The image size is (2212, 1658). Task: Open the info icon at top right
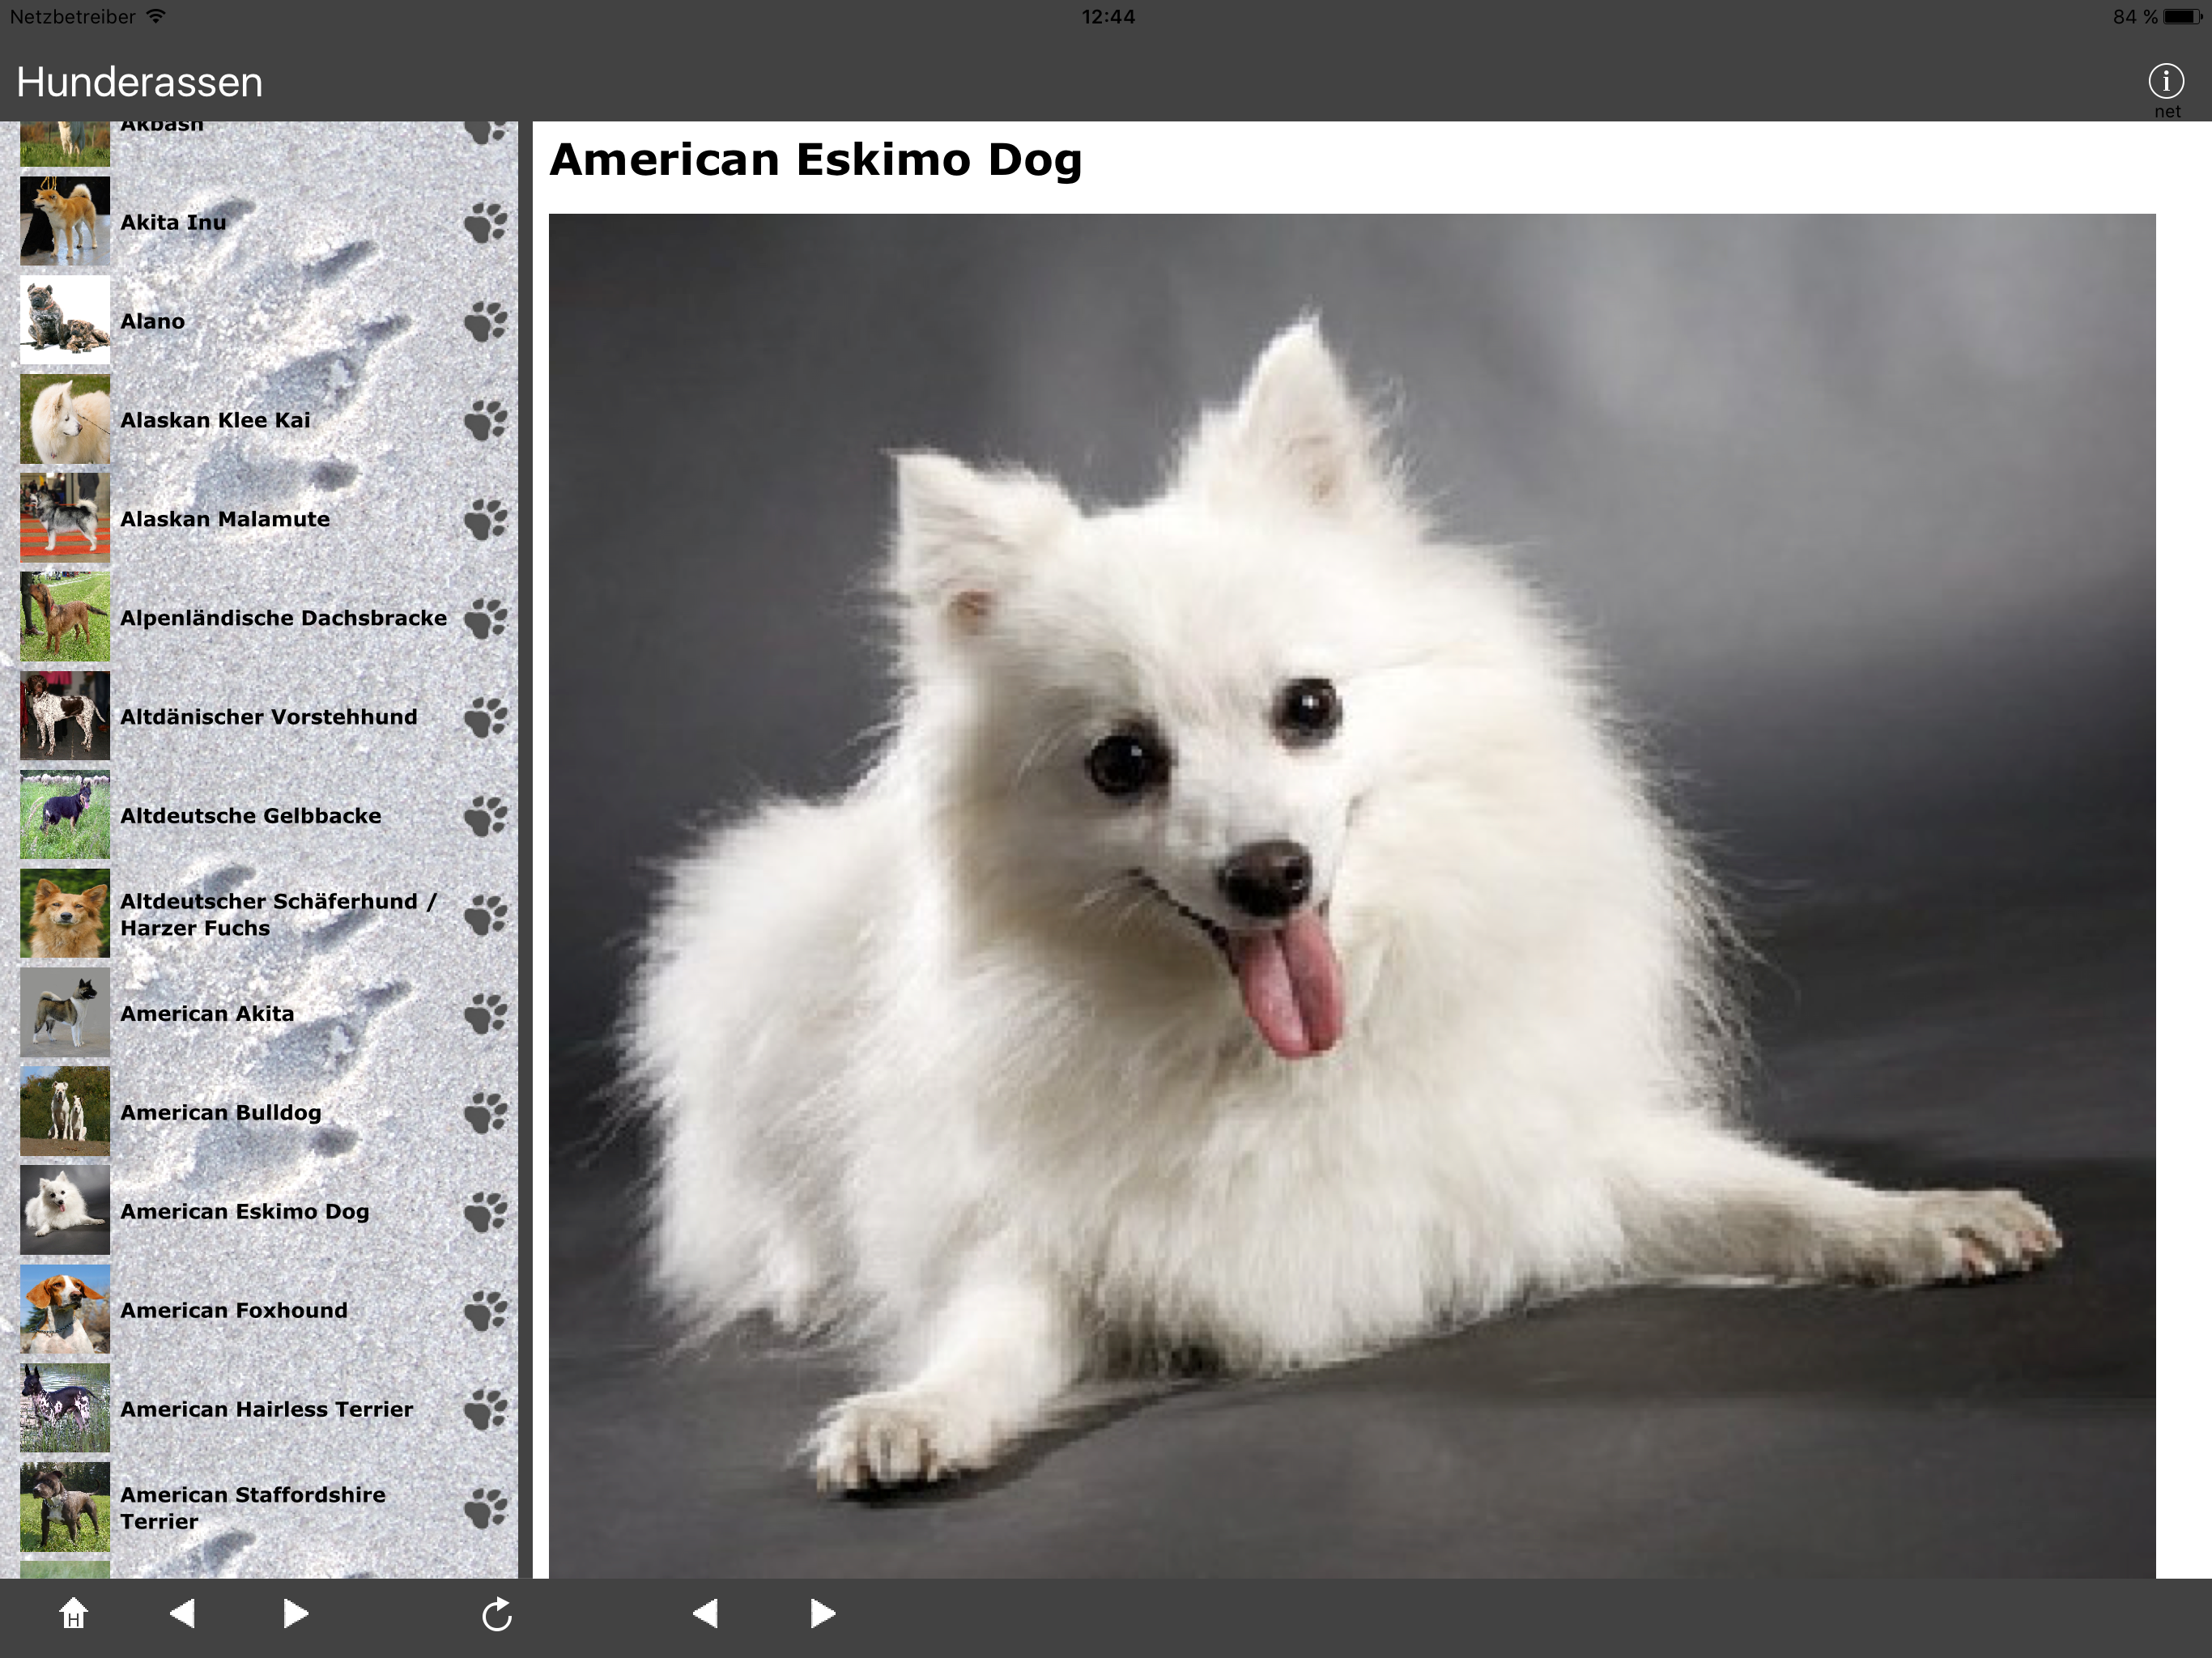2165,82
